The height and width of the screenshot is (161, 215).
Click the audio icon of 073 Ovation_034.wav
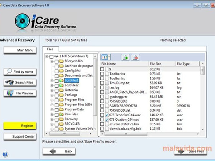pos(107,119)
